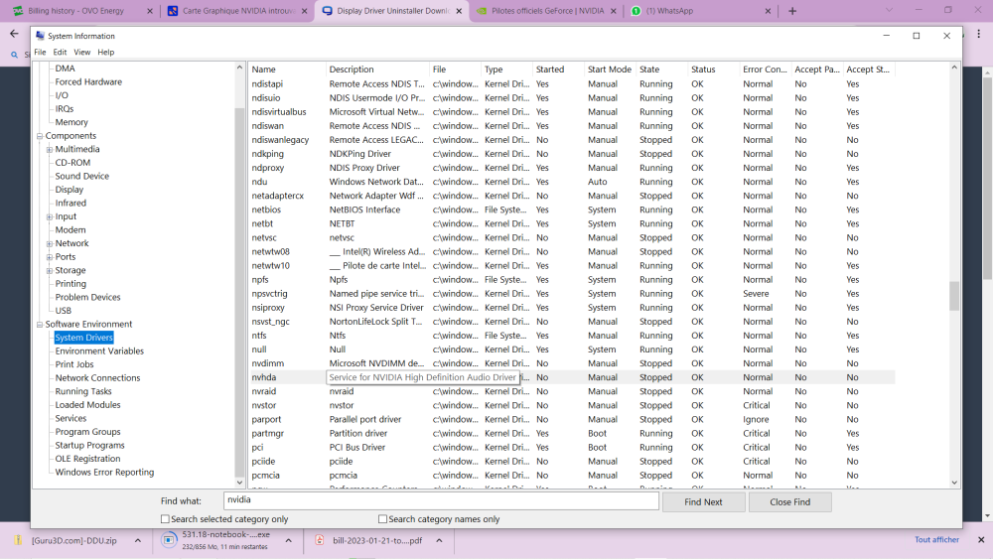Click the 531.18-notebook exe download progress icon

click(x=170, y=541)
